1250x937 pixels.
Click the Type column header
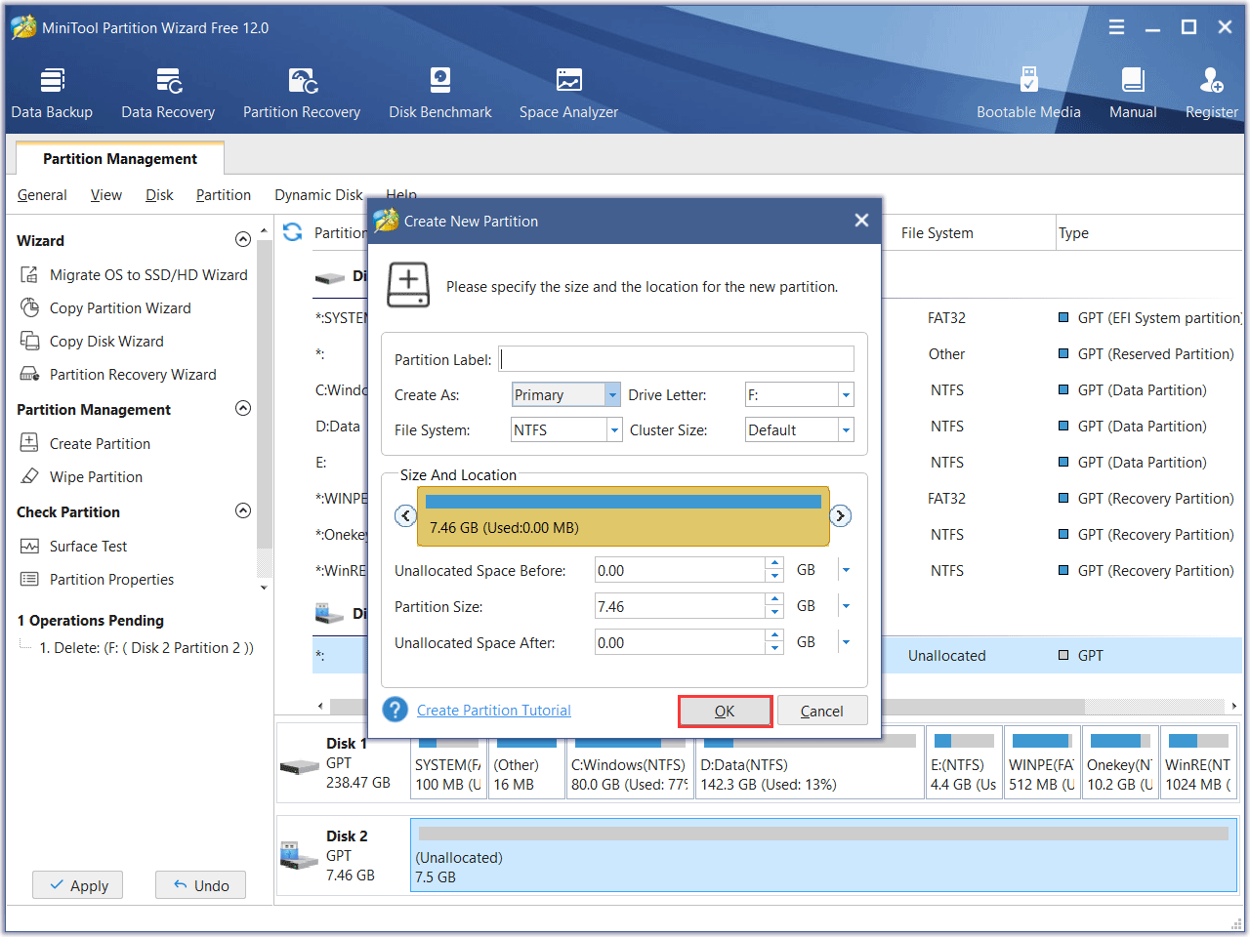click(1074, 233)
